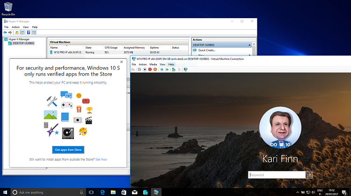Click the Password input field
351x196 pixels.
coord(277,175)
